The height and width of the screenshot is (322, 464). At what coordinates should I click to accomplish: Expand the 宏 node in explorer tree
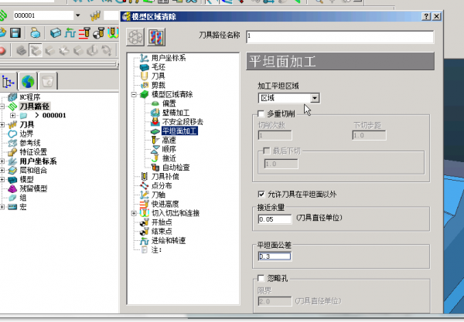(x=2, y=207)
